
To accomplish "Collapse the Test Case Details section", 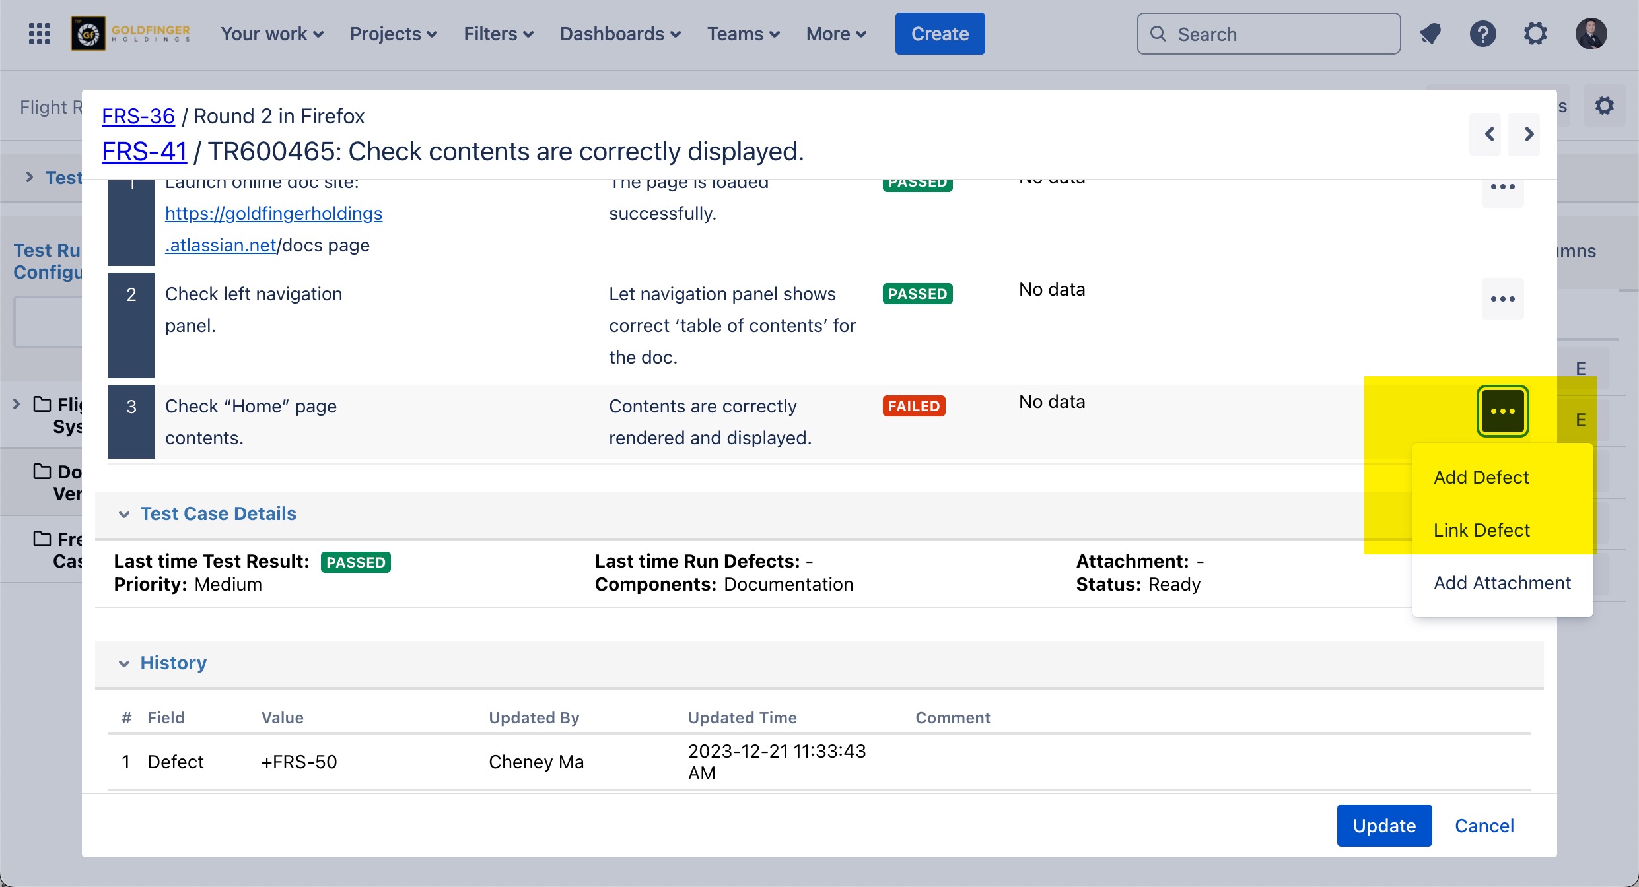I will click(x=124, y=514).
